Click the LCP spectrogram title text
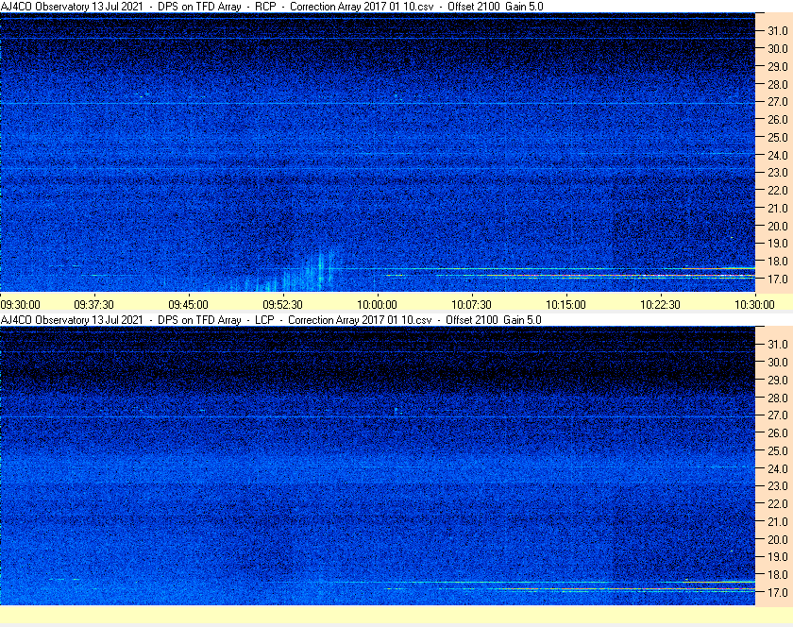Image resolution: width=793 pixels, height=627 pixels. point(271,320)
